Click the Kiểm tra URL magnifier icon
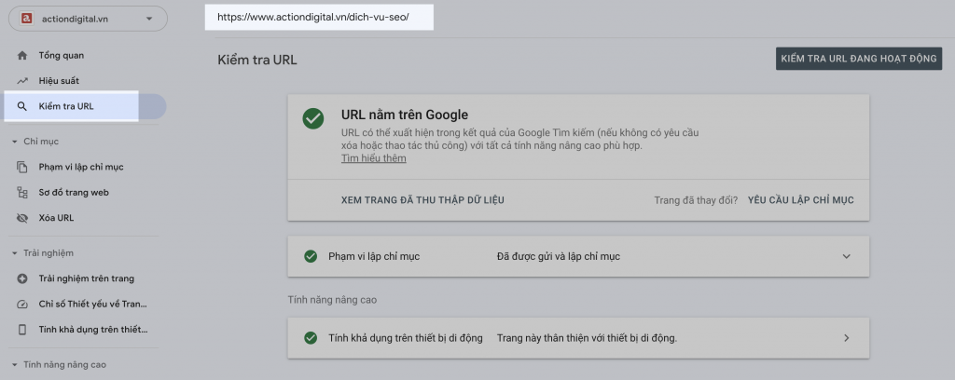Screen dimensions: 955x380 tap(22, 106)
